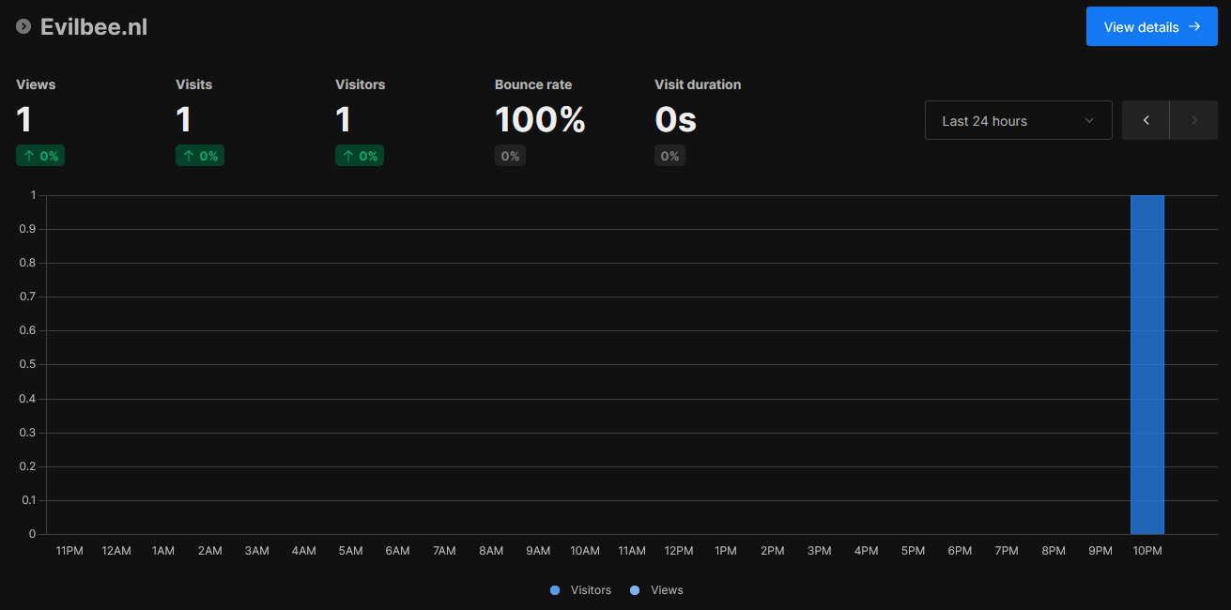Screen dimensions: 1231x610
Task: Click gray 0% badge under Bounce rate
Action: tap(510, 156)
